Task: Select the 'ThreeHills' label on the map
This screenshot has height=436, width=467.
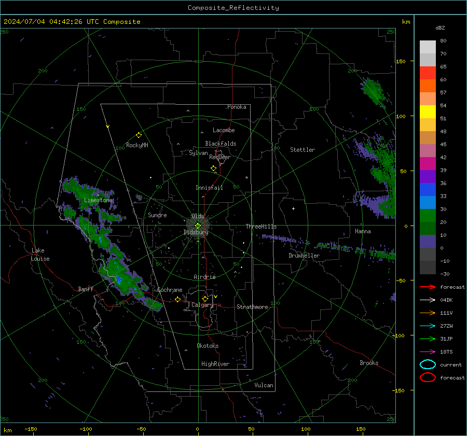Action: click(x=261, y=227)
